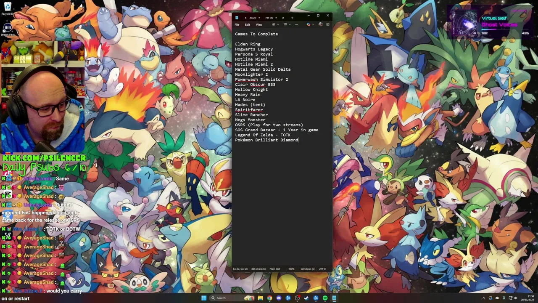Click the 'Games To Complete' heading line
The image size is (538, 303).
click(x=256, y=34)
